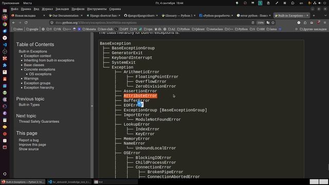The width and height of the screenshot is (329, 185).
Task: Open clock and calendar in top panel
Action: (169, 3)
